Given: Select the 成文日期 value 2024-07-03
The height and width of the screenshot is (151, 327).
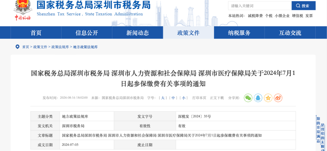Looking at the screenshot, I should coord(70,145).
